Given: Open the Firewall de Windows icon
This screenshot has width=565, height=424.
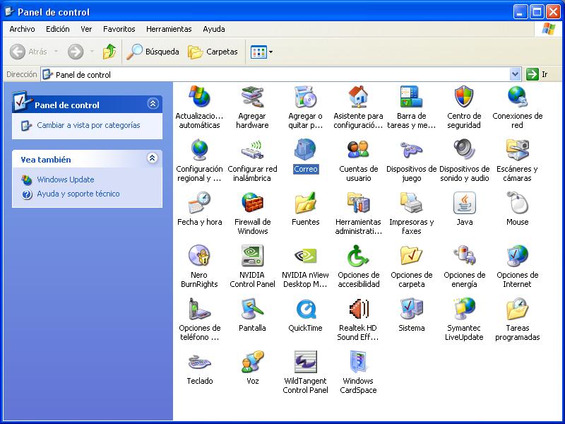Looking at the screenshot, I should 252,204.
